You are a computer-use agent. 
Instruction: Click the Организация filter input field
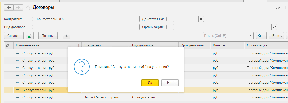[x=220, y=27]
